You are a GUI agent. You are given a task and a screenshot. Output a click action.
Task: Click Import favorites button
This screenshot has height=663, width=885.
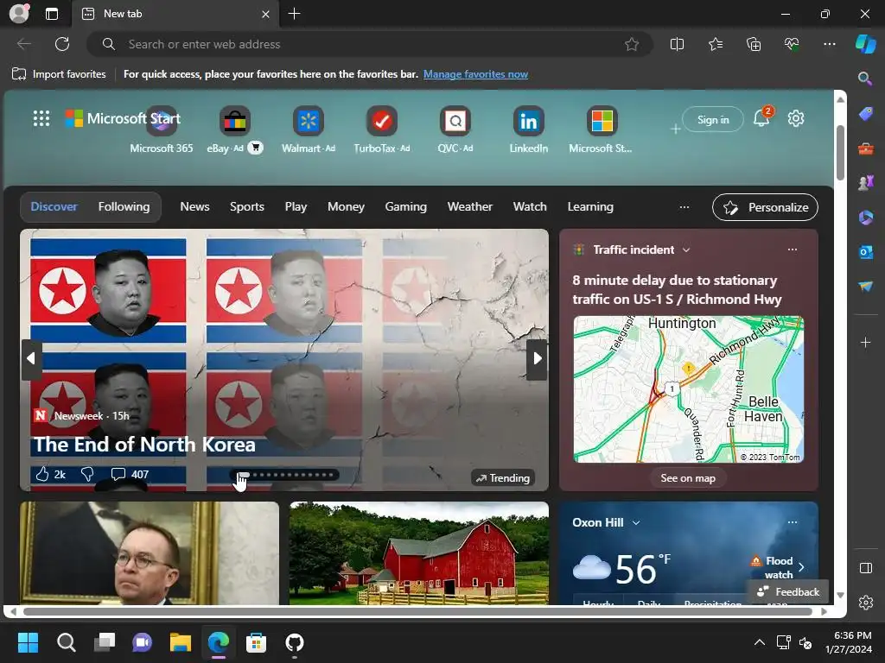[x=60, y=74]
